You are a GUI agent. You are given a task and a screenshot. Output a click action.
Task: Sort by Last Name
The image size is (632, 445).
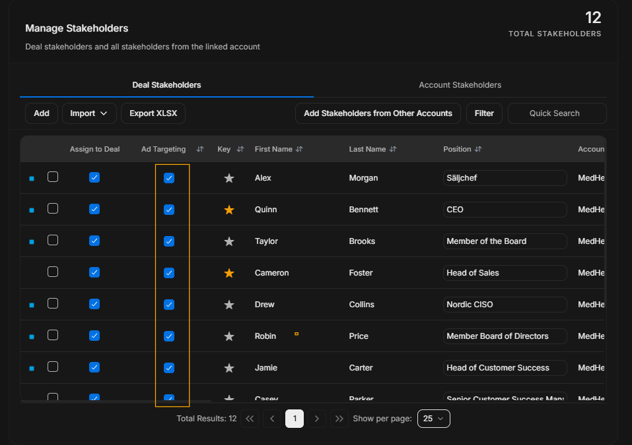pyautogui.click(x=393, y=149)
